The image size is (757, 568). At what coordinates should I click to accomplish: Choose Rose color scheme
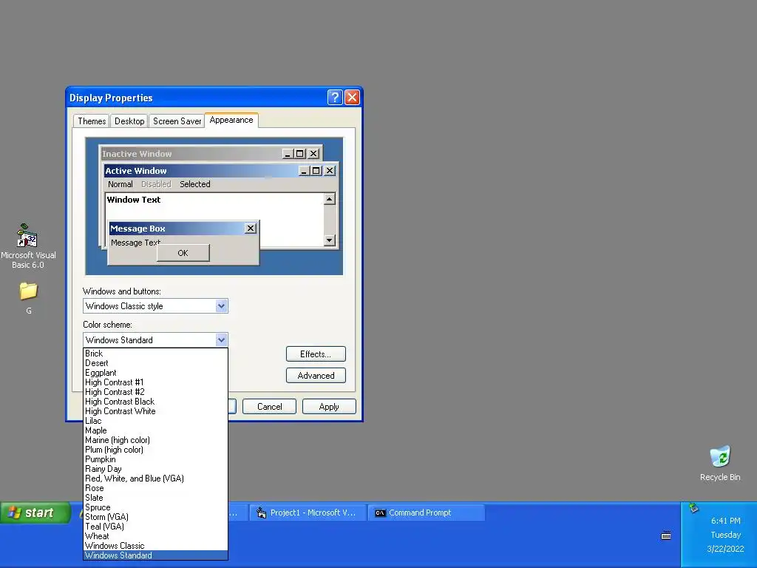tap(155, 488)
